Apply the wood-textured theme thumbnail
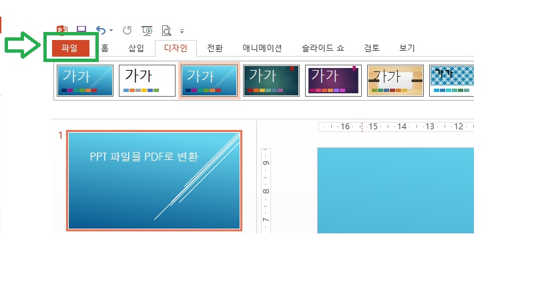538x282 pixels. point(395,81)
